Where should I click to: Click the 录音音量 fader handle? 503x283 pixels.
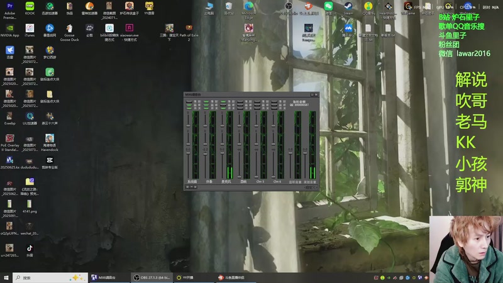click(305, 153)
